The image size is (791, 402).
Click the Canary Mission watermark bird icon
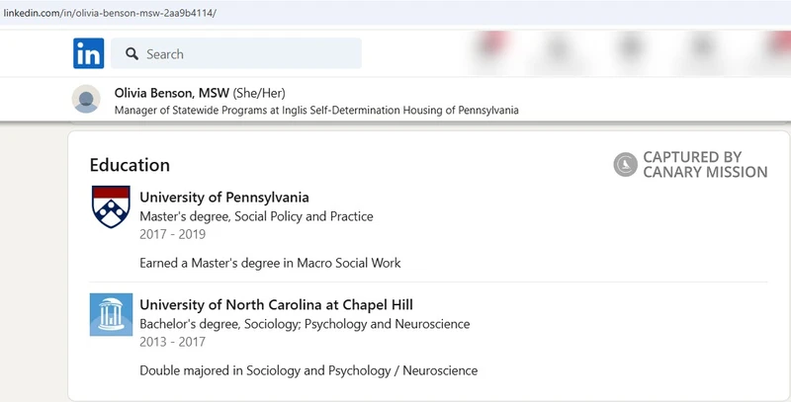[x=625, y=164]
